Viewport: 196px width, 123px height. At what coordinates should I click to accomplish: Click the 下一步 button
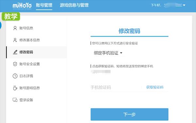coord(129,115)
